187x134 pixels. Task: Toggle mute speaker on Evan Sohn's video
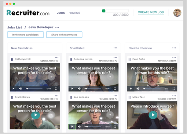click(138, 89)
